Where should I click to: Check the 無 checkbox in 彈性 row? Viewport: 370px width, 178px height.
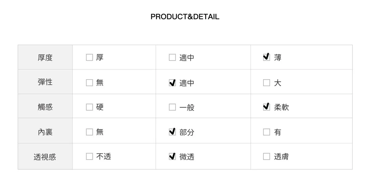89,83
